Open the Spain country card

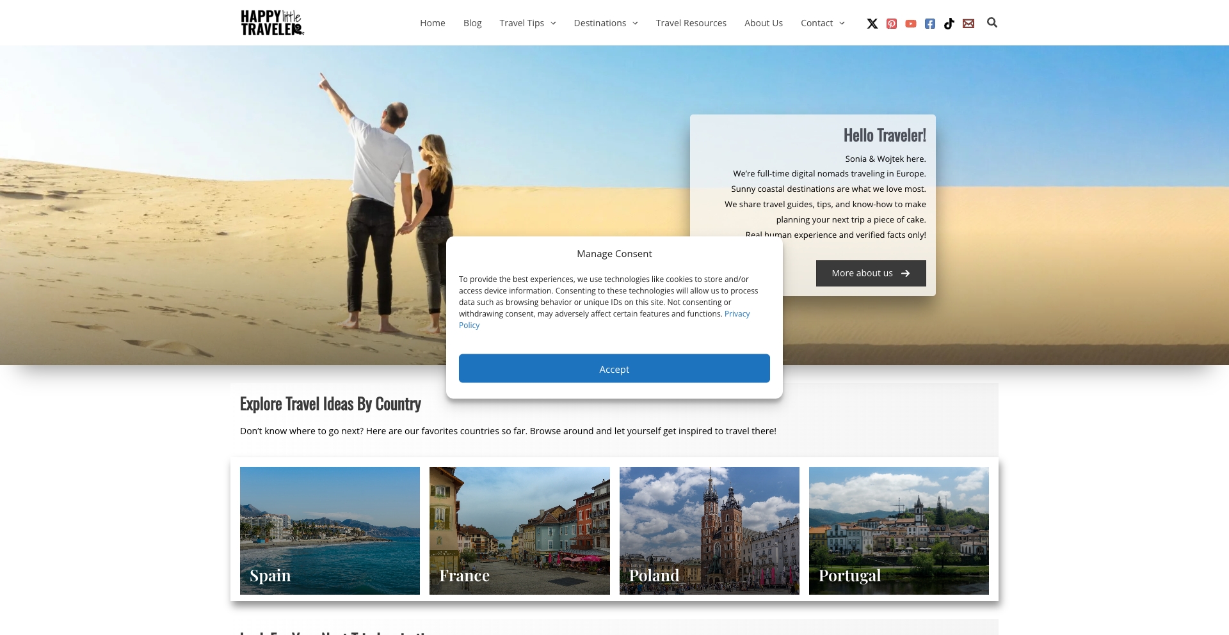329,530
